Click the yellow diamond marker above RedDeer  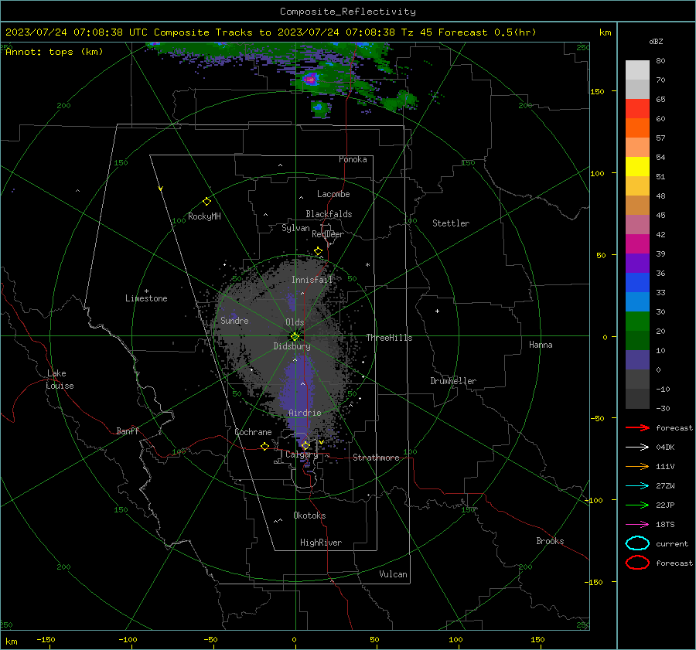tap(319, 251)
